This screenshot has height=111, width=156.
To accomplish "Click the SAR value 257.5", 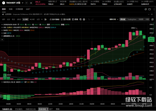I will click(x=9, y=33).
